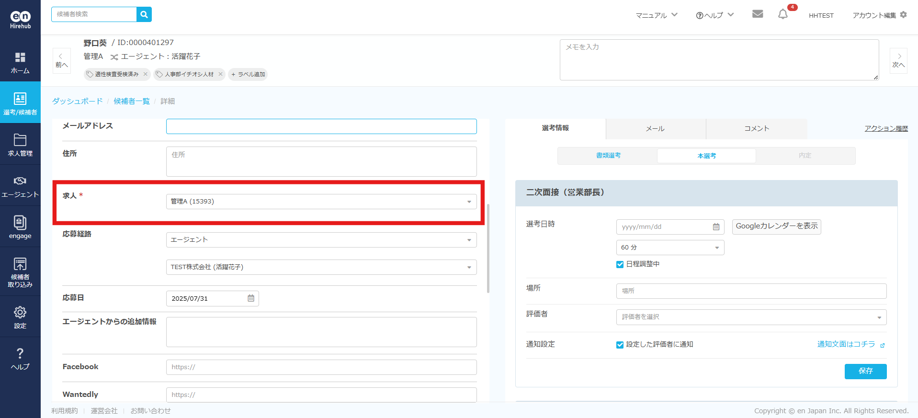Go to Home in the sidebar

point(20,62)
